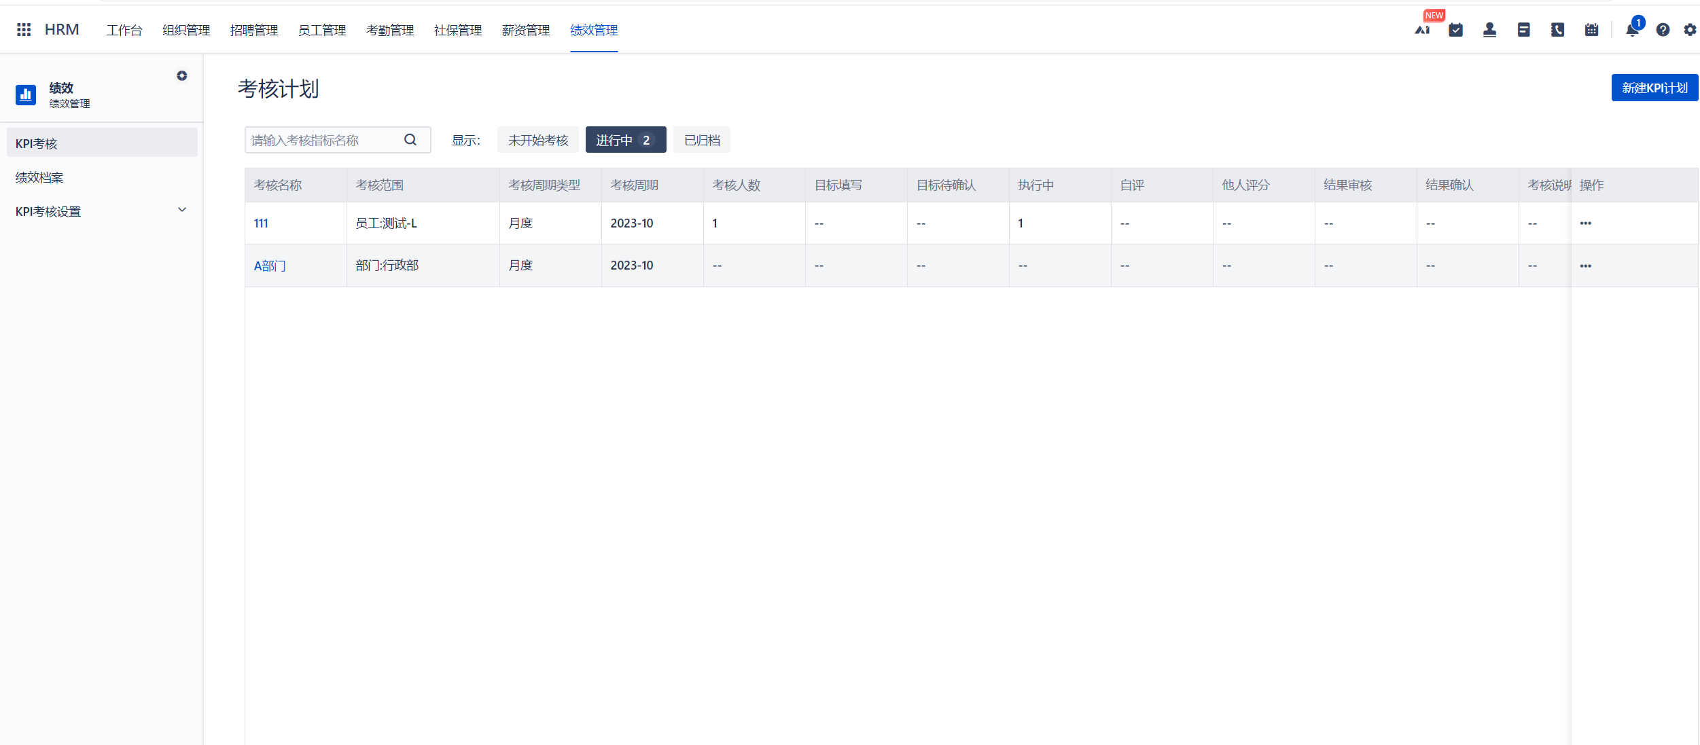
Task: Open the approval tasks icon
Action: [x=1455, y=30]
